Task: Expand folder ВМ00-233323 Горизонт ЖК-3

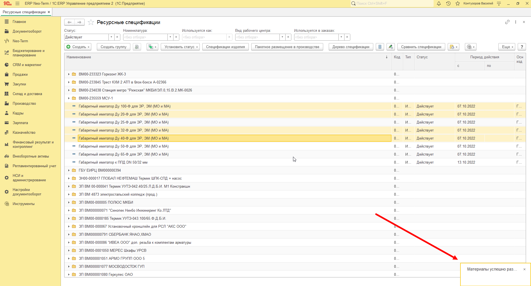Action: [x=69, y=74]
